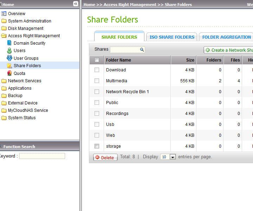253x211 pixels.
Task: Collapse the left panel with double-arrow icon
Action: (76, 4)
